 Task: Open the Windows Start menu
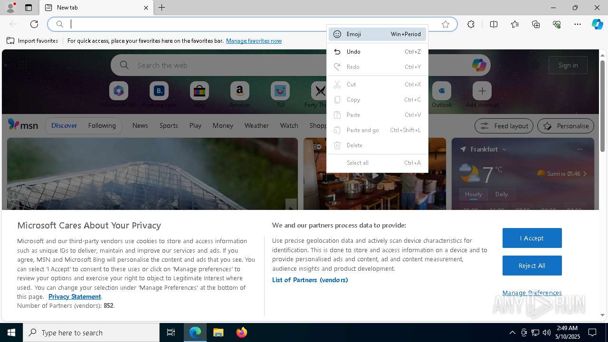11,332
